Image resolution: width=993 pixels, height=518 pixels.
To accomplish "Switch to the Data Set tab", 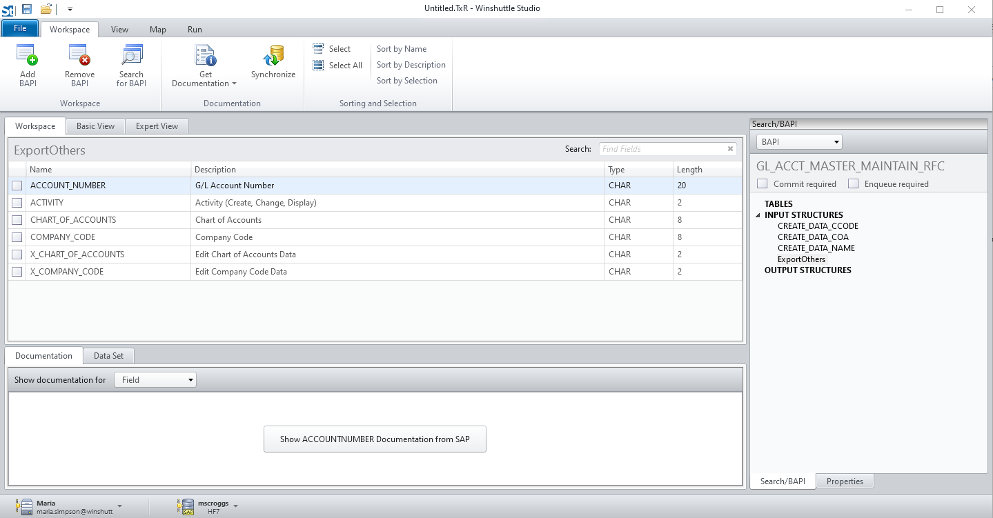I will [x=108, y=356].
